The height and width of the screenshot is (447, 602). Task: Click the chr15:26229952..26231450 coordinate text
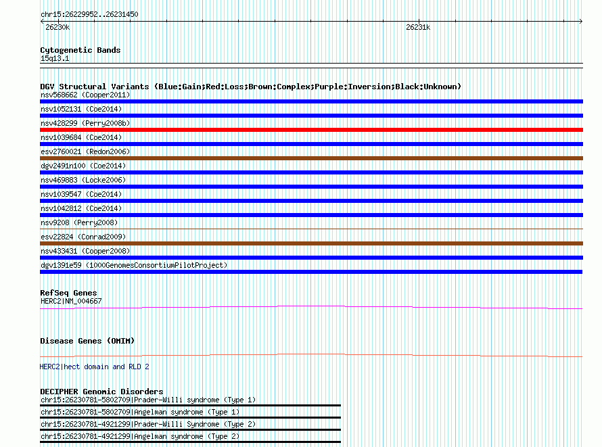[89, 14]
